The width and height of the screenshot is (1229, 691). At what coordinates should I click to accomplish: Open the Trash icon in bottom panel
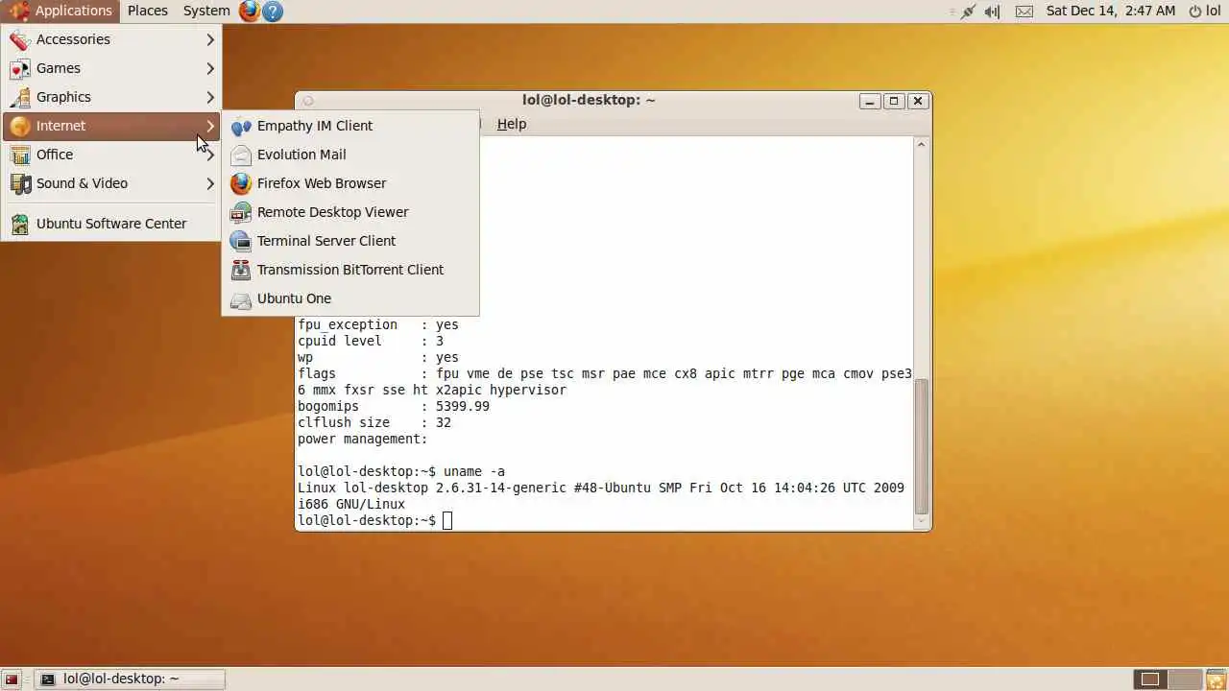point(1217,679)
